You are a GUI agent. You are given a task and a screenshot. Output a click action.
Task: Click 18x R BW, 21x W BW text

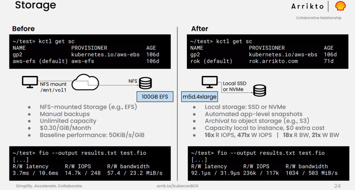tap(311, 135)
